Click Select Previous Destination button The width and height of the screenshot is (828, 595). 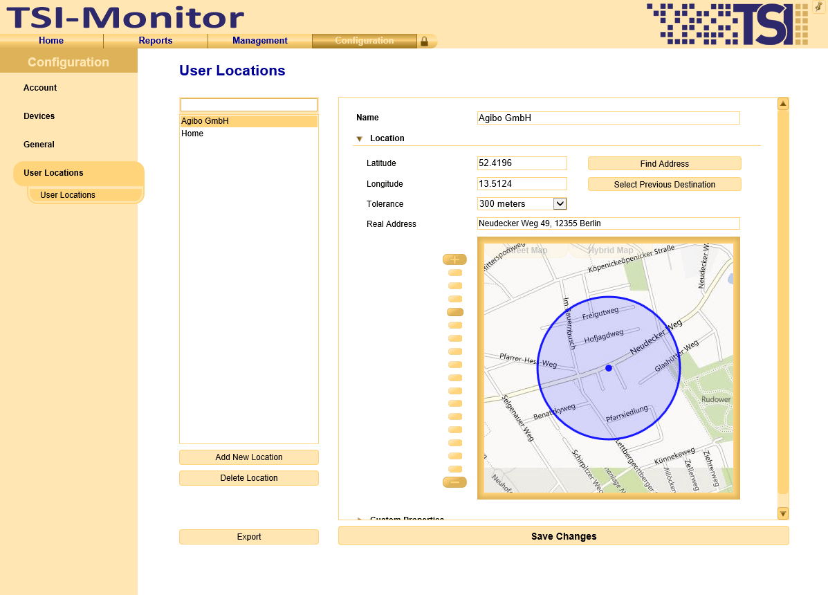coord(664,184)
